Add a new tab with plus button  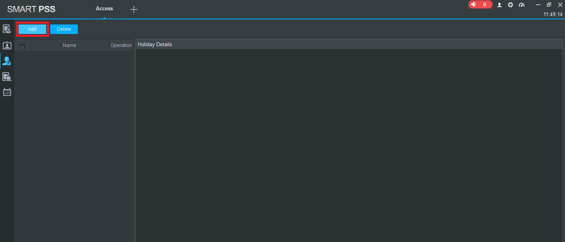(x=134, y=9)
